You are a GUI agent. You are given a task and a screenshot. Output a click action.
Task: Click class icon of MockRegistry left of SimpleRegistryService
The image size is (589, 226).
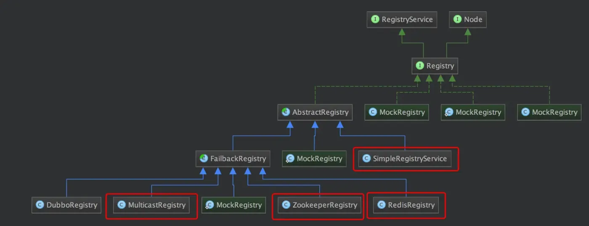point(290,158)
